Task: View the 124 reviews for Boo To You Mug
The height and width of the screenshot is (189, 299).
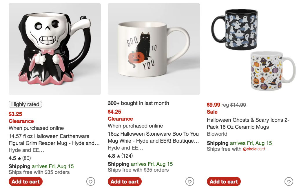Action: (x=127, y=156)
